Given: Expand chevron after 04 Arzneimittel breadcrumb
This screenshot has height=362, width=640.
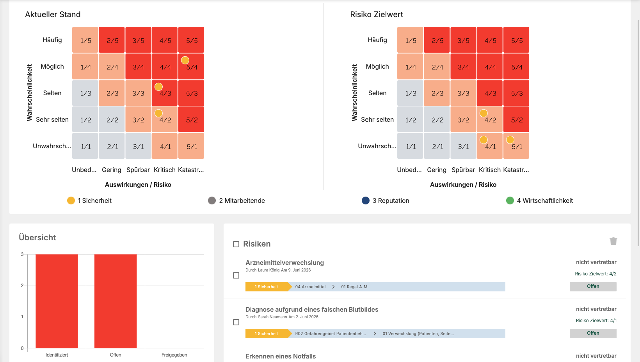Looking at the screenshot, I should [333, 287].
